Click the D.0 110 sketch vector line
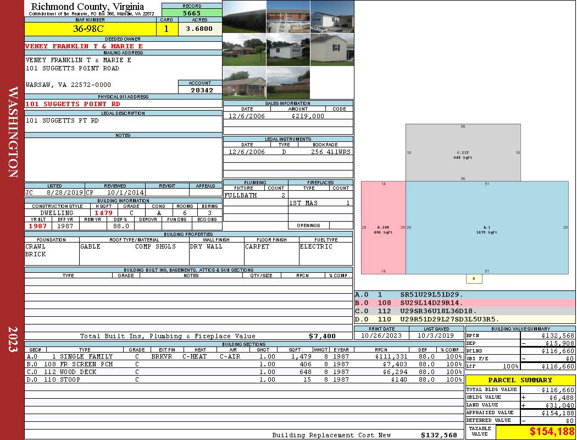 tap(465, 319)
